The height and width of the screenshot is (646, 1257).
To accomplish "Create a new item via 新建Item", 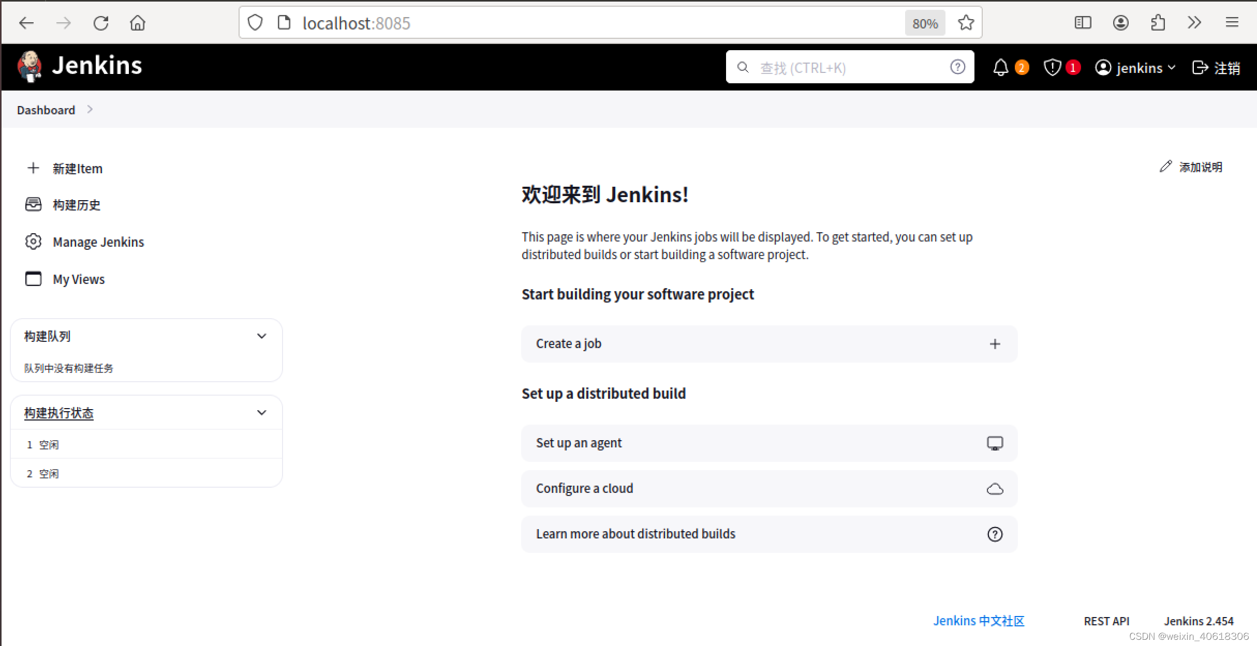I will click(78, 169).
